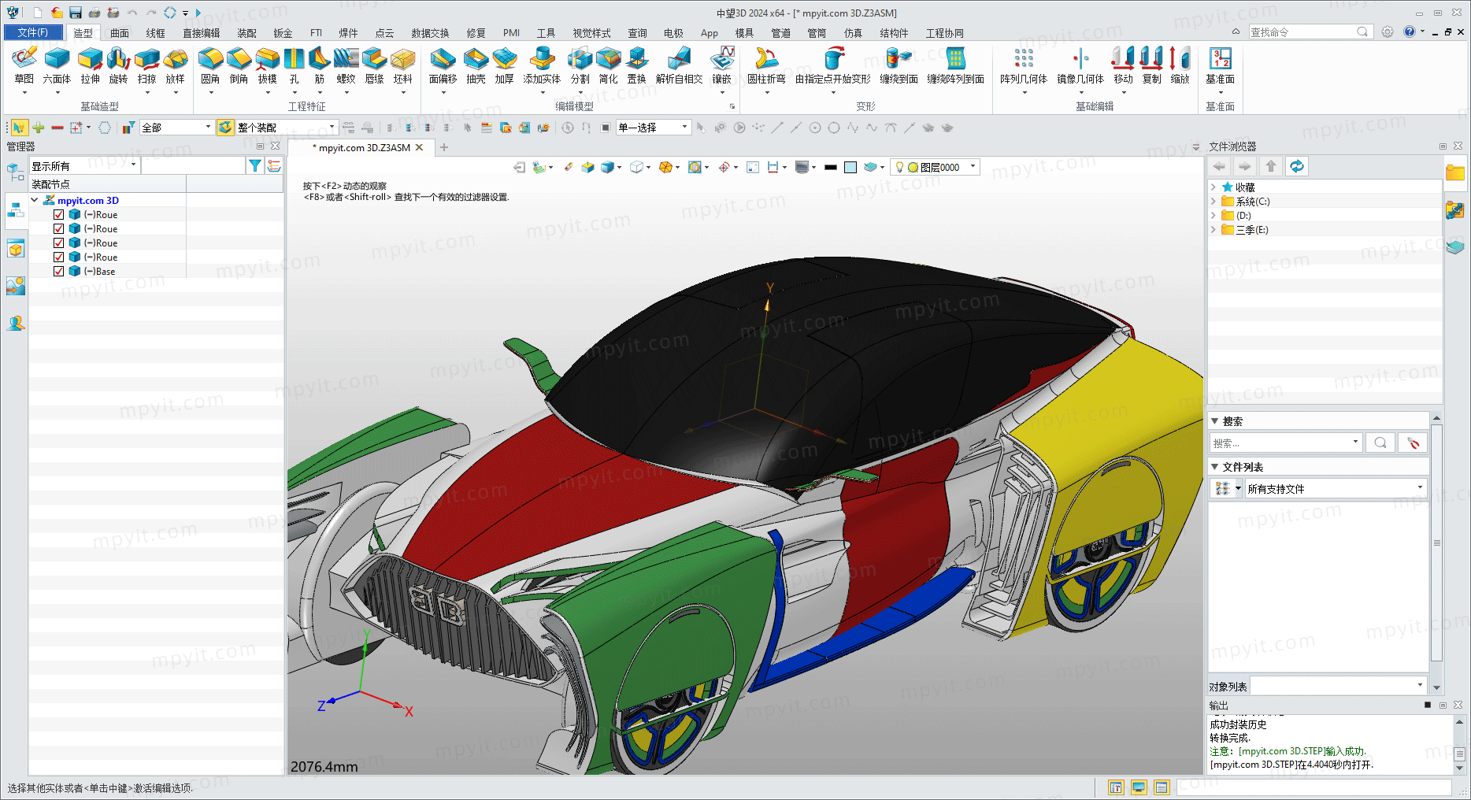Open the 抽壳 shell tool
The width and height of the screenshot is (1471, 800).
(476, 65)
